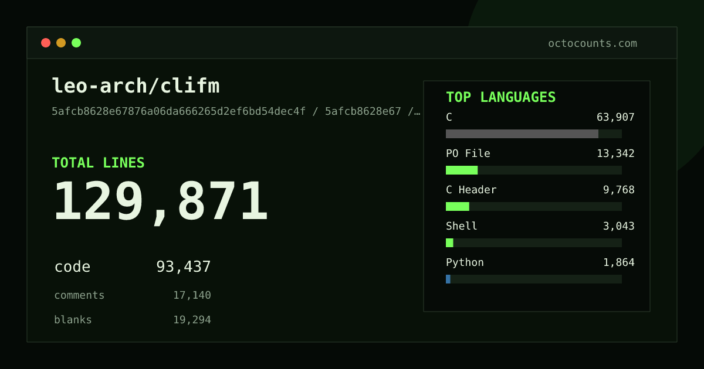Click the green PO File bar
704x369 pixels.
point(462,170)
